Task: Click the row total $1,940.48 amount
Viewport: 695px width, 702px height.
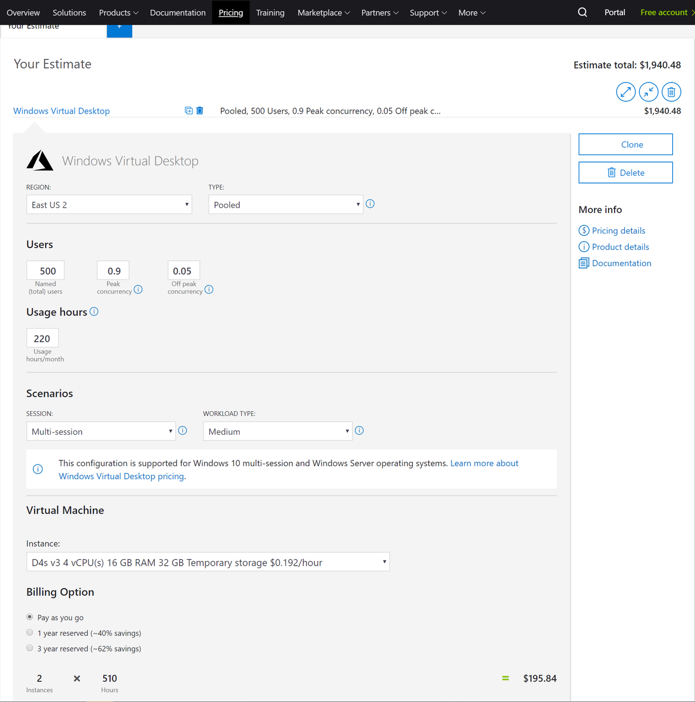Action: click(x=662, y=111)
